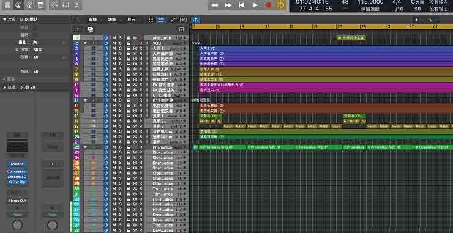Click bar 17 on the yellow ruler
Screen dimensions: 453x233
(x=291, y=27)
